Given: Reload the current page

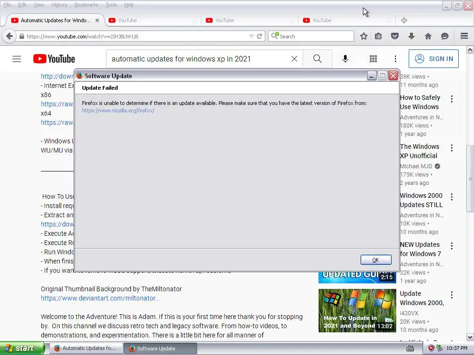Looking at the screenshot, I should (x=259, y=36).
